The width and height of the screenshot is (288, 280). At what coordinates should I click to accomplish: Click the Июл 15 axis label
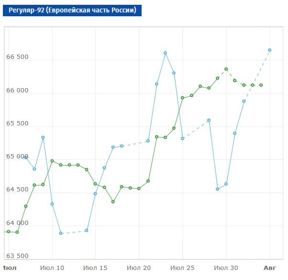click(95, 268)
